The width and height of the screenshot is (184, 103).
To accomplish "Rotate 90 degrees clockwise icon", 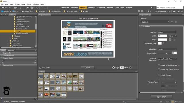I will point(45,7).
